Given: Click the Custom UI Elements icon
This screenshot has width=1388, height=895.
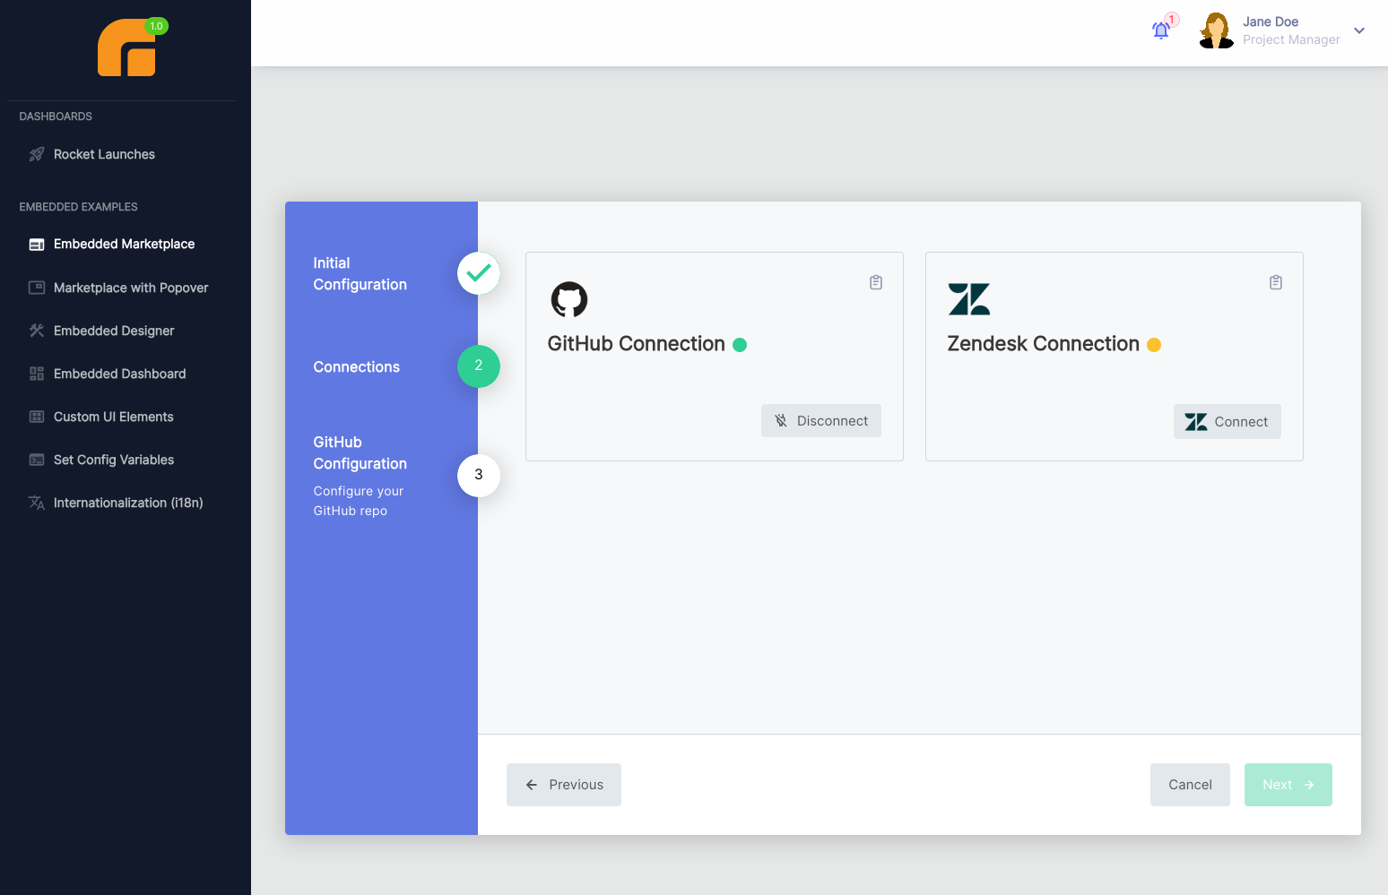Looking at the screenshot, I should 36,416.
